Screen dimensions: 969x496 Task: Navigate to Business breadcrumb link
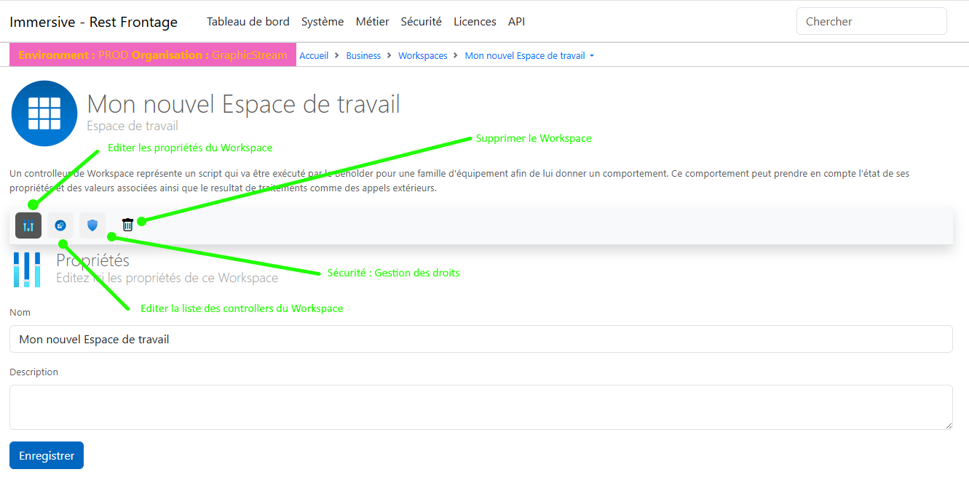[x=363, y=56]
